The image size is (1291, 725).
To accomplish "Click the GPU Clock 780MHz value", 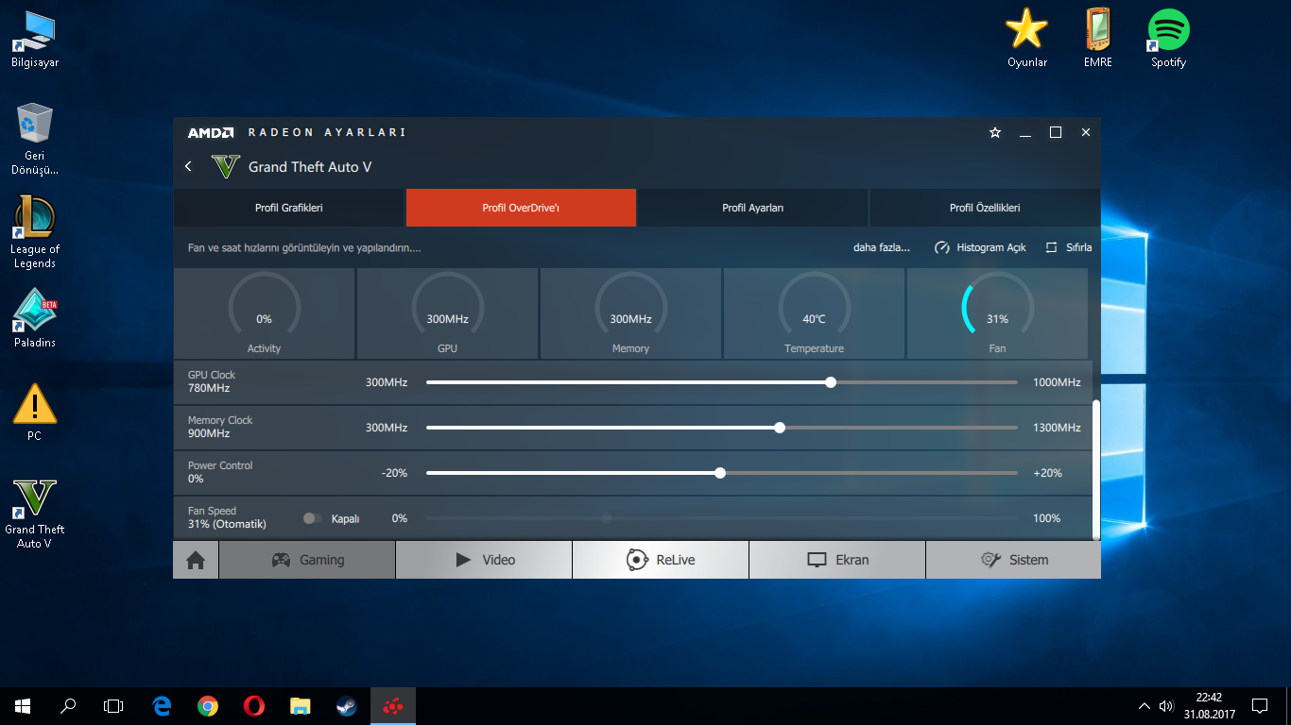I will (x=209, y=388).
